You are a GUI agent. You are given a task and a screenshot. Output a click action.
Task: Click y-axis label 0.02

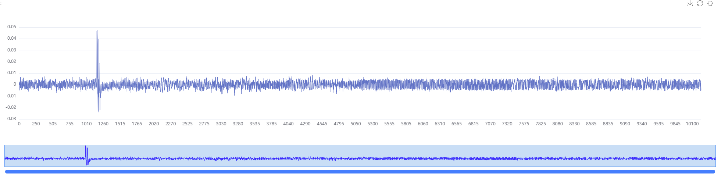(x=12, y=61)
